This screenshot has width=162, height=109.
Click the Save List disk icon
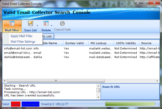[30, 23]
